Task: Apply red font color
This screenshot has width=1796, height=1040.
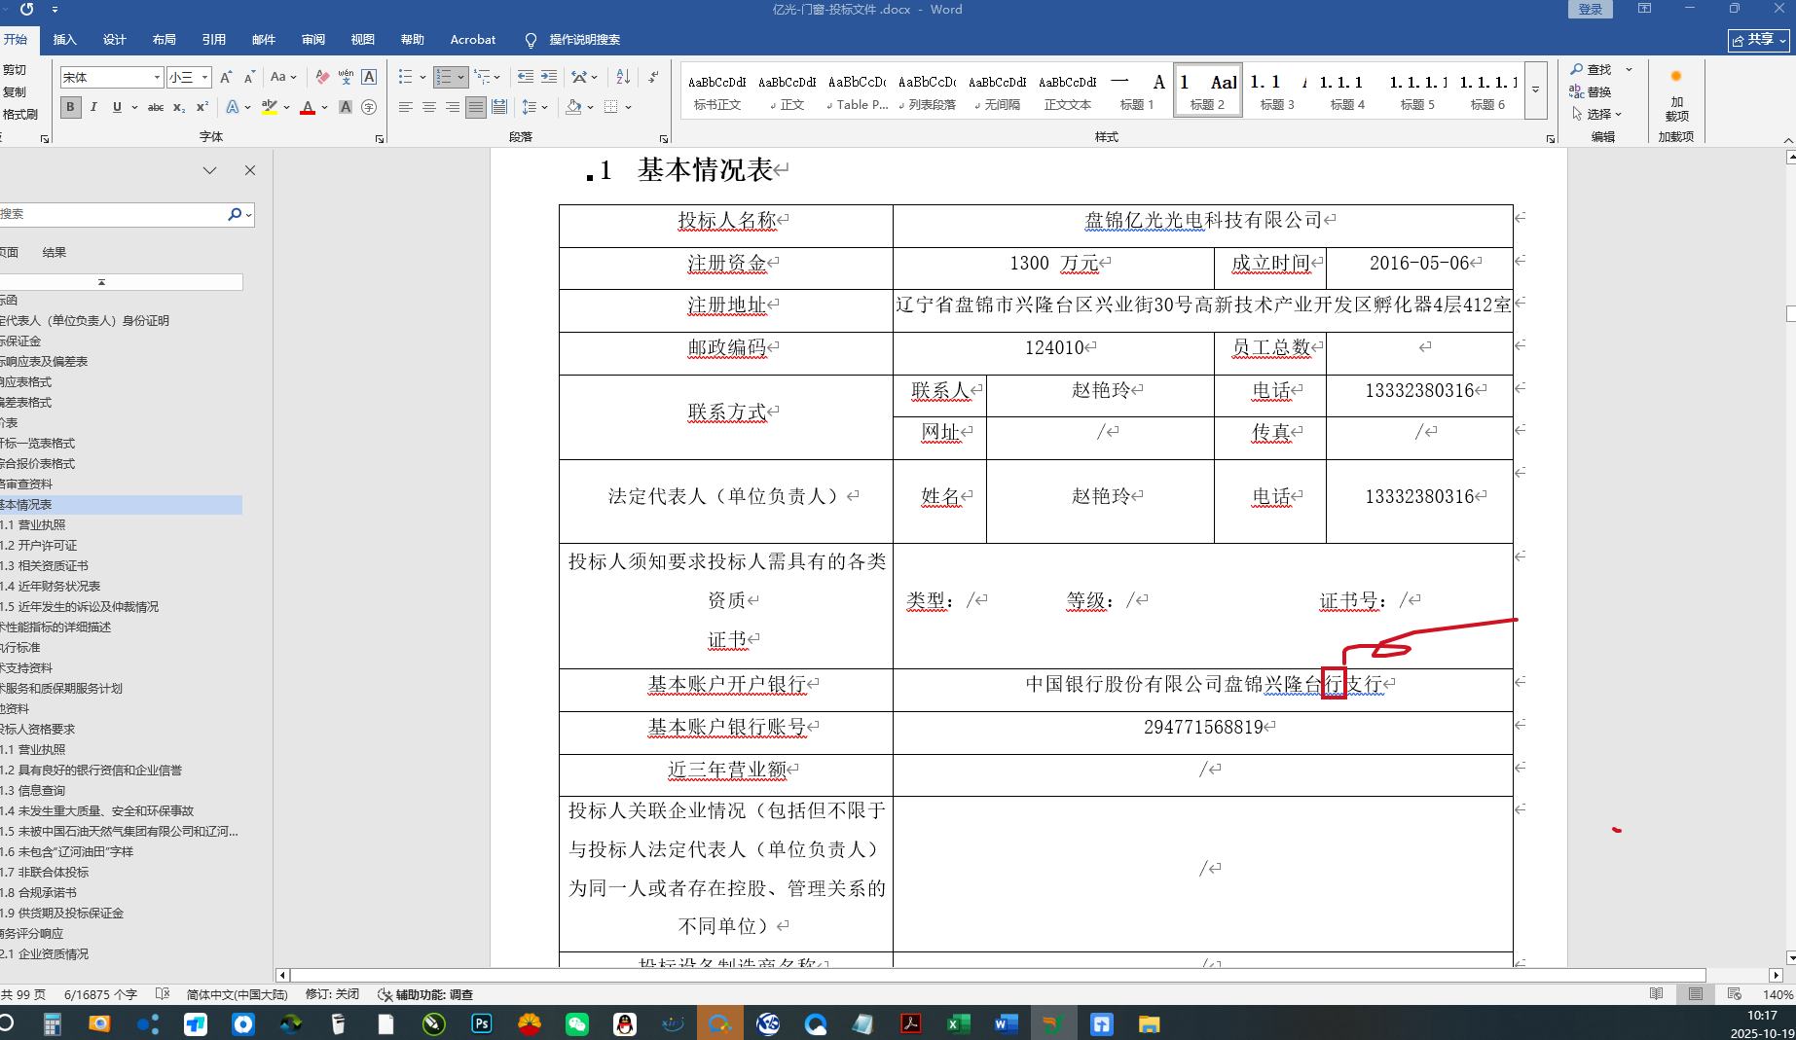Action: (308, 107)
